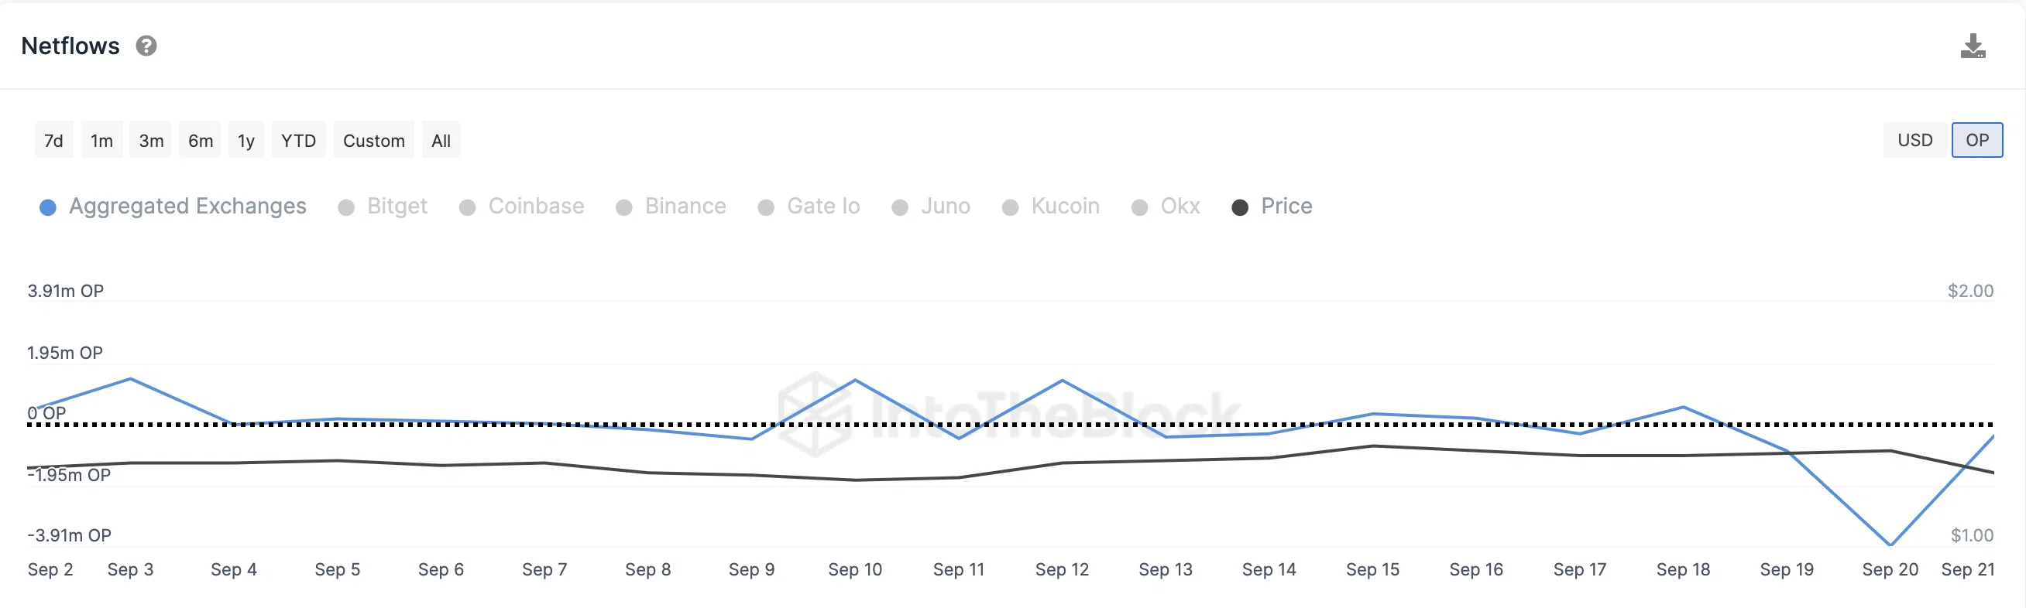This screenshot has width=2026, height=608.
Task: Click the Netflows help question mark icon
Action: (x=146, y=46)
